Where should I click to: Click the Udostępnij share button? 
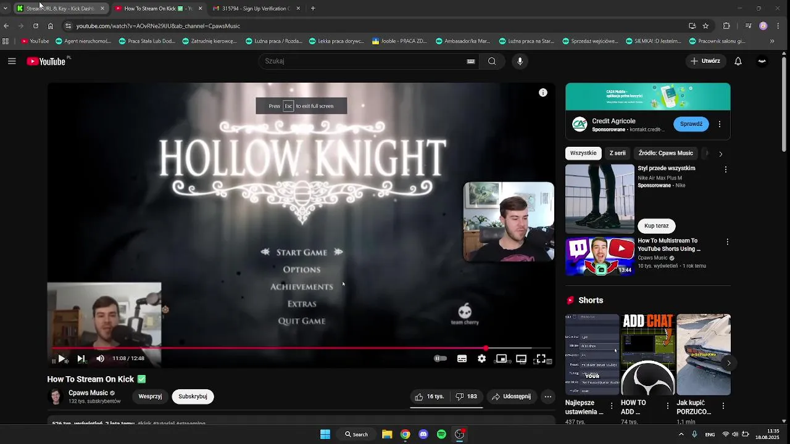click(512, 397)
